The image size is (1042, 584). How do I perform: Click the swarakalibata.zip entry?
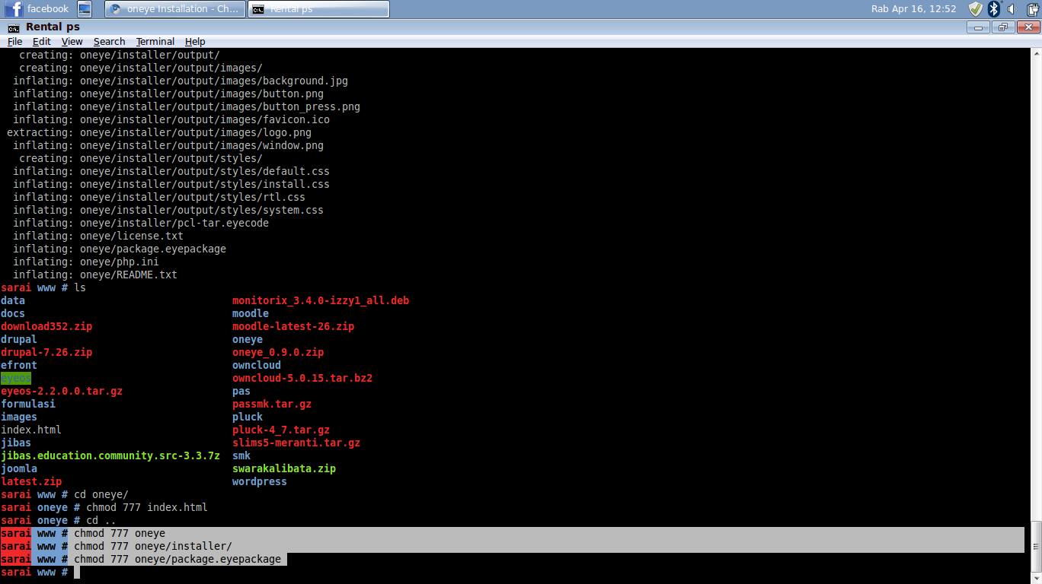[284, 468]
